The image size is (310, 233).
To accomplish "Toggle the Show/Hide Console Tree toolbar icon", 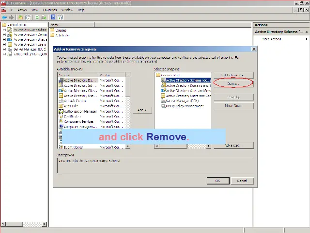I will click(28, 17).
